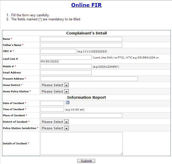Screen dimensions: 172x164
Task: Click the 'fields marked (*) are mandatory' instruction
Action: [46, 19]
